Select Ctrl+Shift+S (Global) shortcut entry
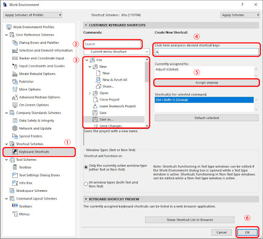This screenshot has width=263, height=239. 204,100
